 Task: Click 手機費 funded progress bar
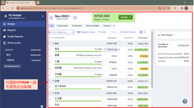[78, 77]
